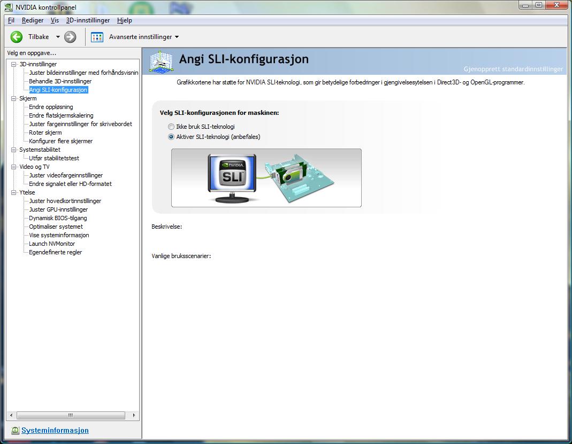The width and height of the screenshot is (572, 444).
Task: Click the Video og TV category label
Action: point(34,167)
